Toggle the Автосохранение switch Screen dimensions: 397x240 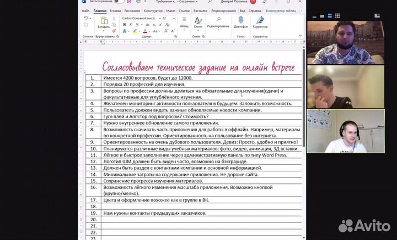117,2
